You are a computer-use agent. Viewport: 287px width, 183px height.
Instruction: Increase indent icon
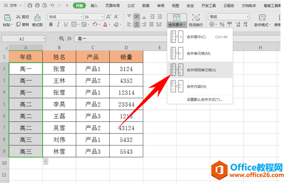[x=160, y=17]
